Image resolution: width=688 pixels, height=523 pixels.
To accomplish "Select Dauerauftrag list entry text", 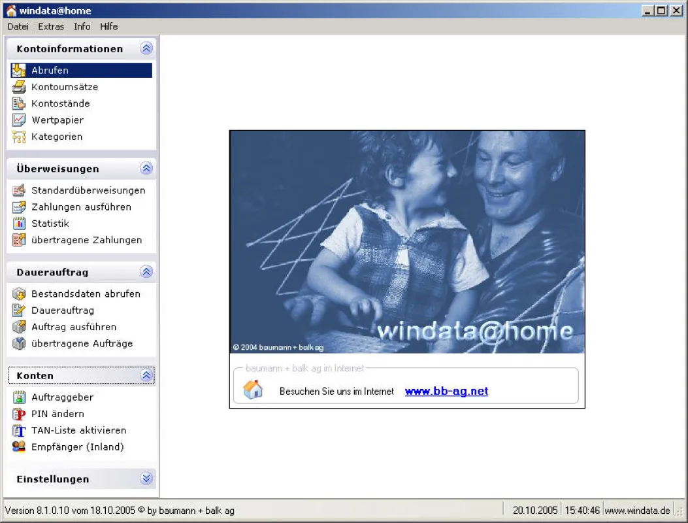I will pos(62,311).
